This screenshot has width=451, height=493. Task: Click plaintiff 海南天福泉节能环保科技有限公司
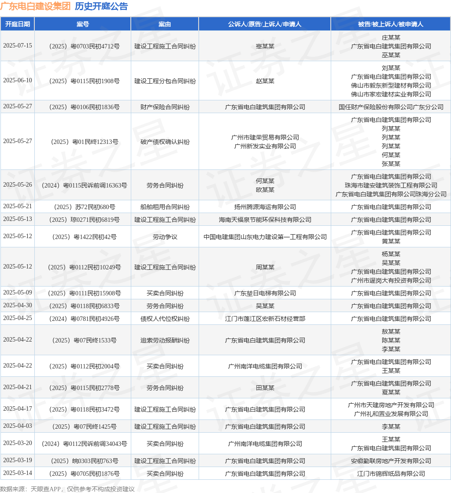pos(265,220)
